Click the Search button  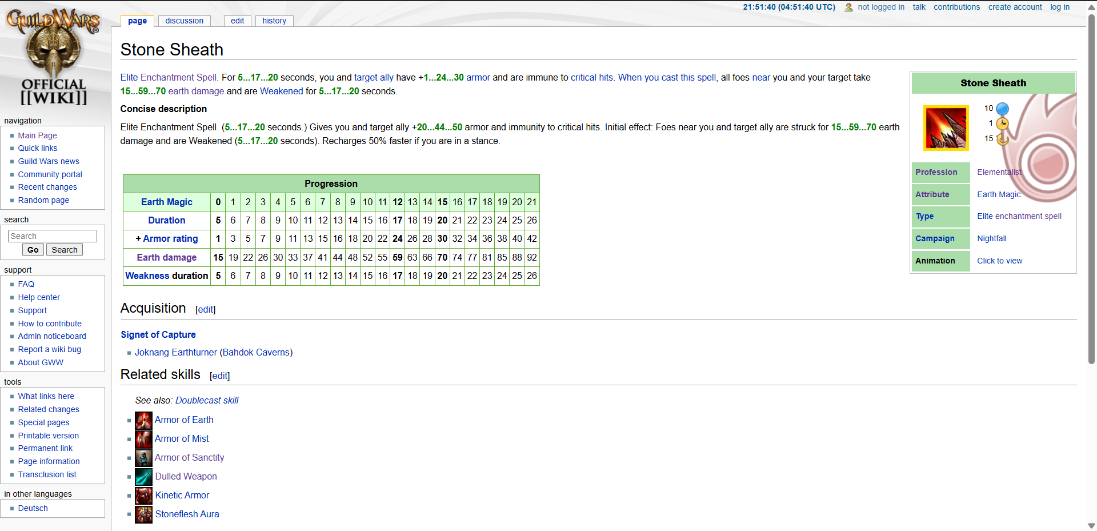click(65, 250)
